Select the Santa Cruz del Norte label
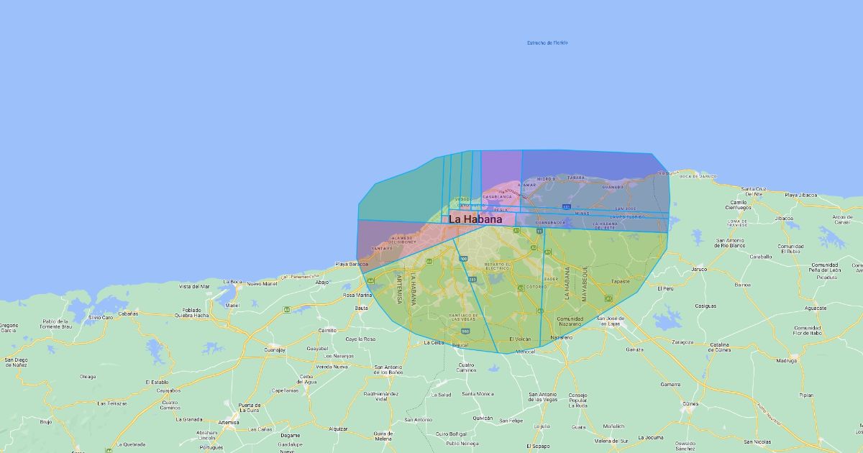This screenshot has width=863, height=453. coord(753,191)
